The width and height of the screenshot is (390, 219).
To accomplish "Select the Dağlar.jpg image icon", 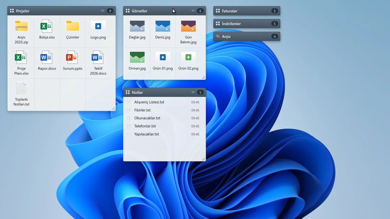I will coord(137,26).
